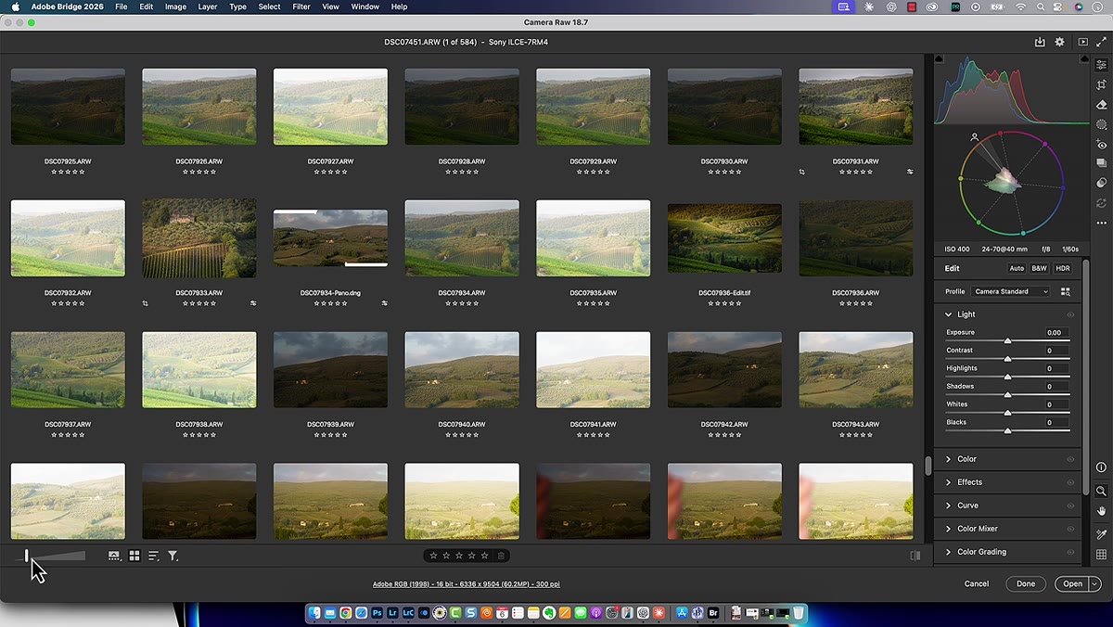
Task: Expand the Effects panel
Action: coord(948,482)
